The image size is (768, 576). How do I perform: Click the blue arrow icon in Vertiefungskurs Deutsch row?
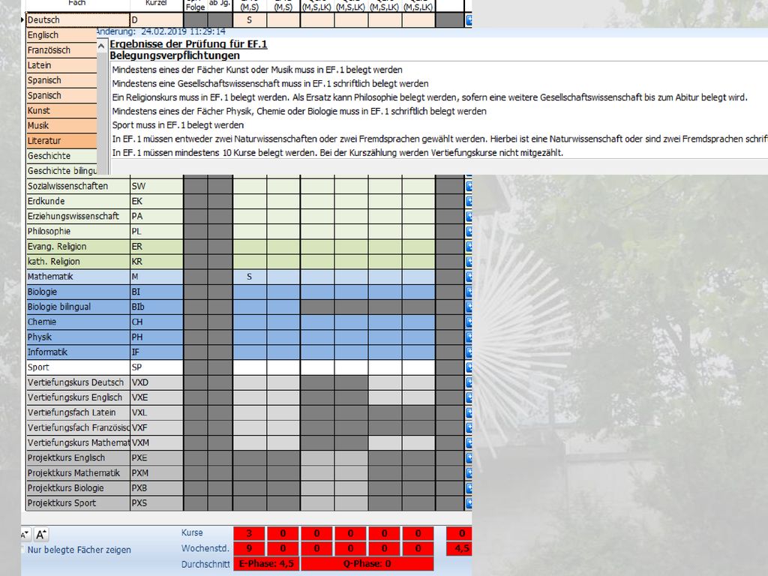(469, 382)
